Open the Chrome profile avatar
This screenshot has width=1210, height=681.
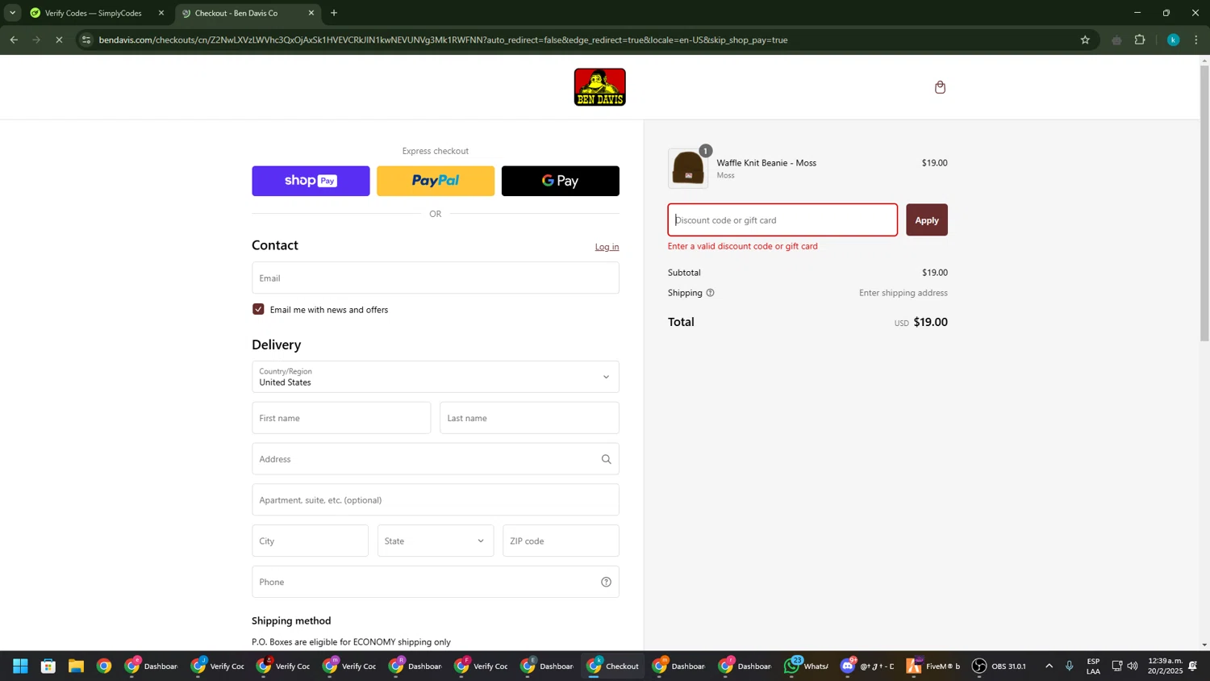click(1173, 40)
